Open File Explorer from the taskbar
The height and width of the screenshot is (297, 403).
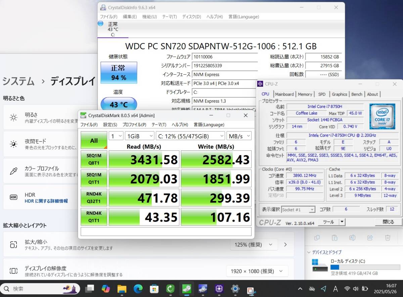[122, 289]
